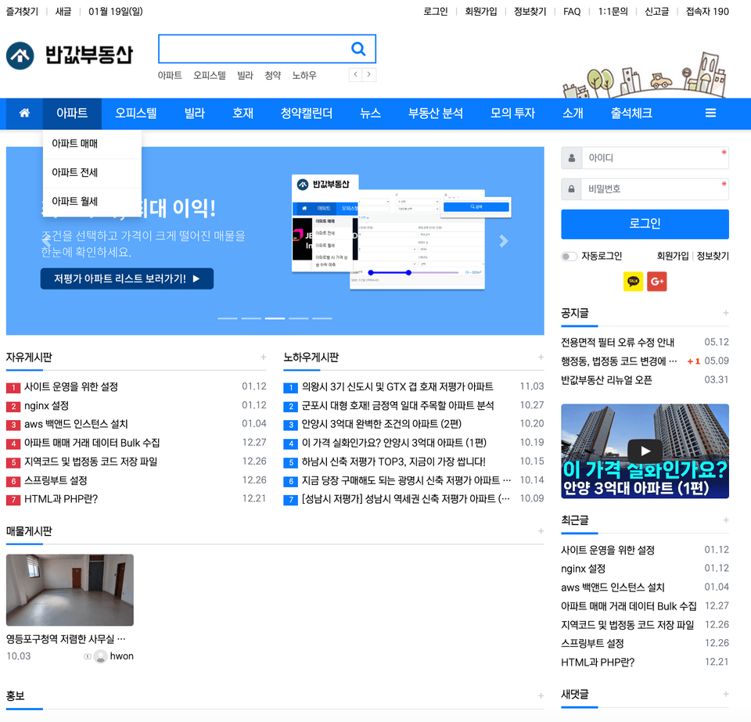Select the first banner slide indicator
751x722 pixels.
[228, 318]
